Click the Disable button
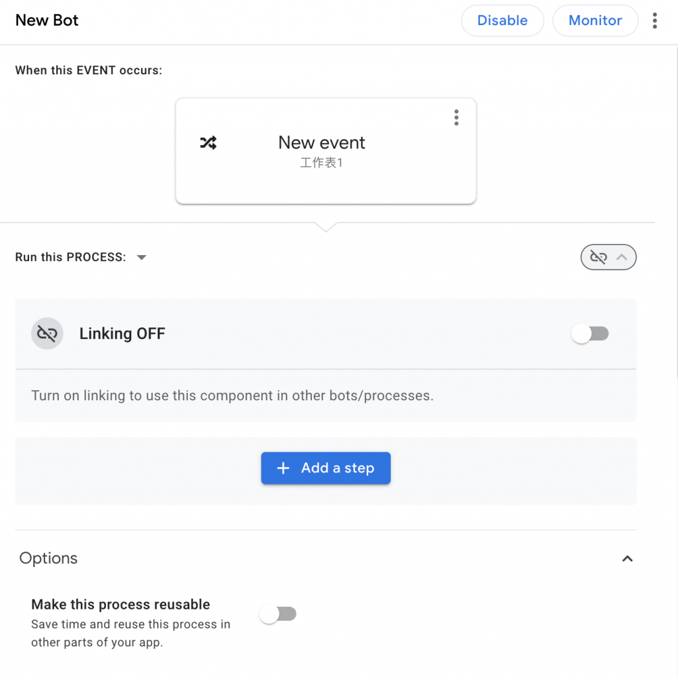Viewport: 678px width, 677px height. coord(502,21)
